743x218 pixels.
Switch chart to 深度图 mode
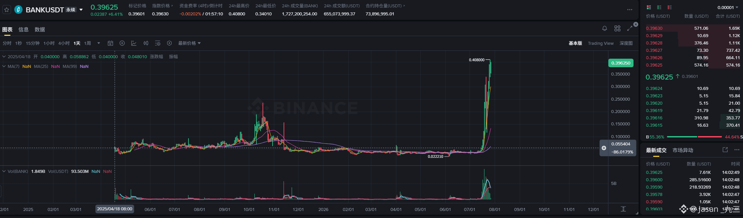626,43
